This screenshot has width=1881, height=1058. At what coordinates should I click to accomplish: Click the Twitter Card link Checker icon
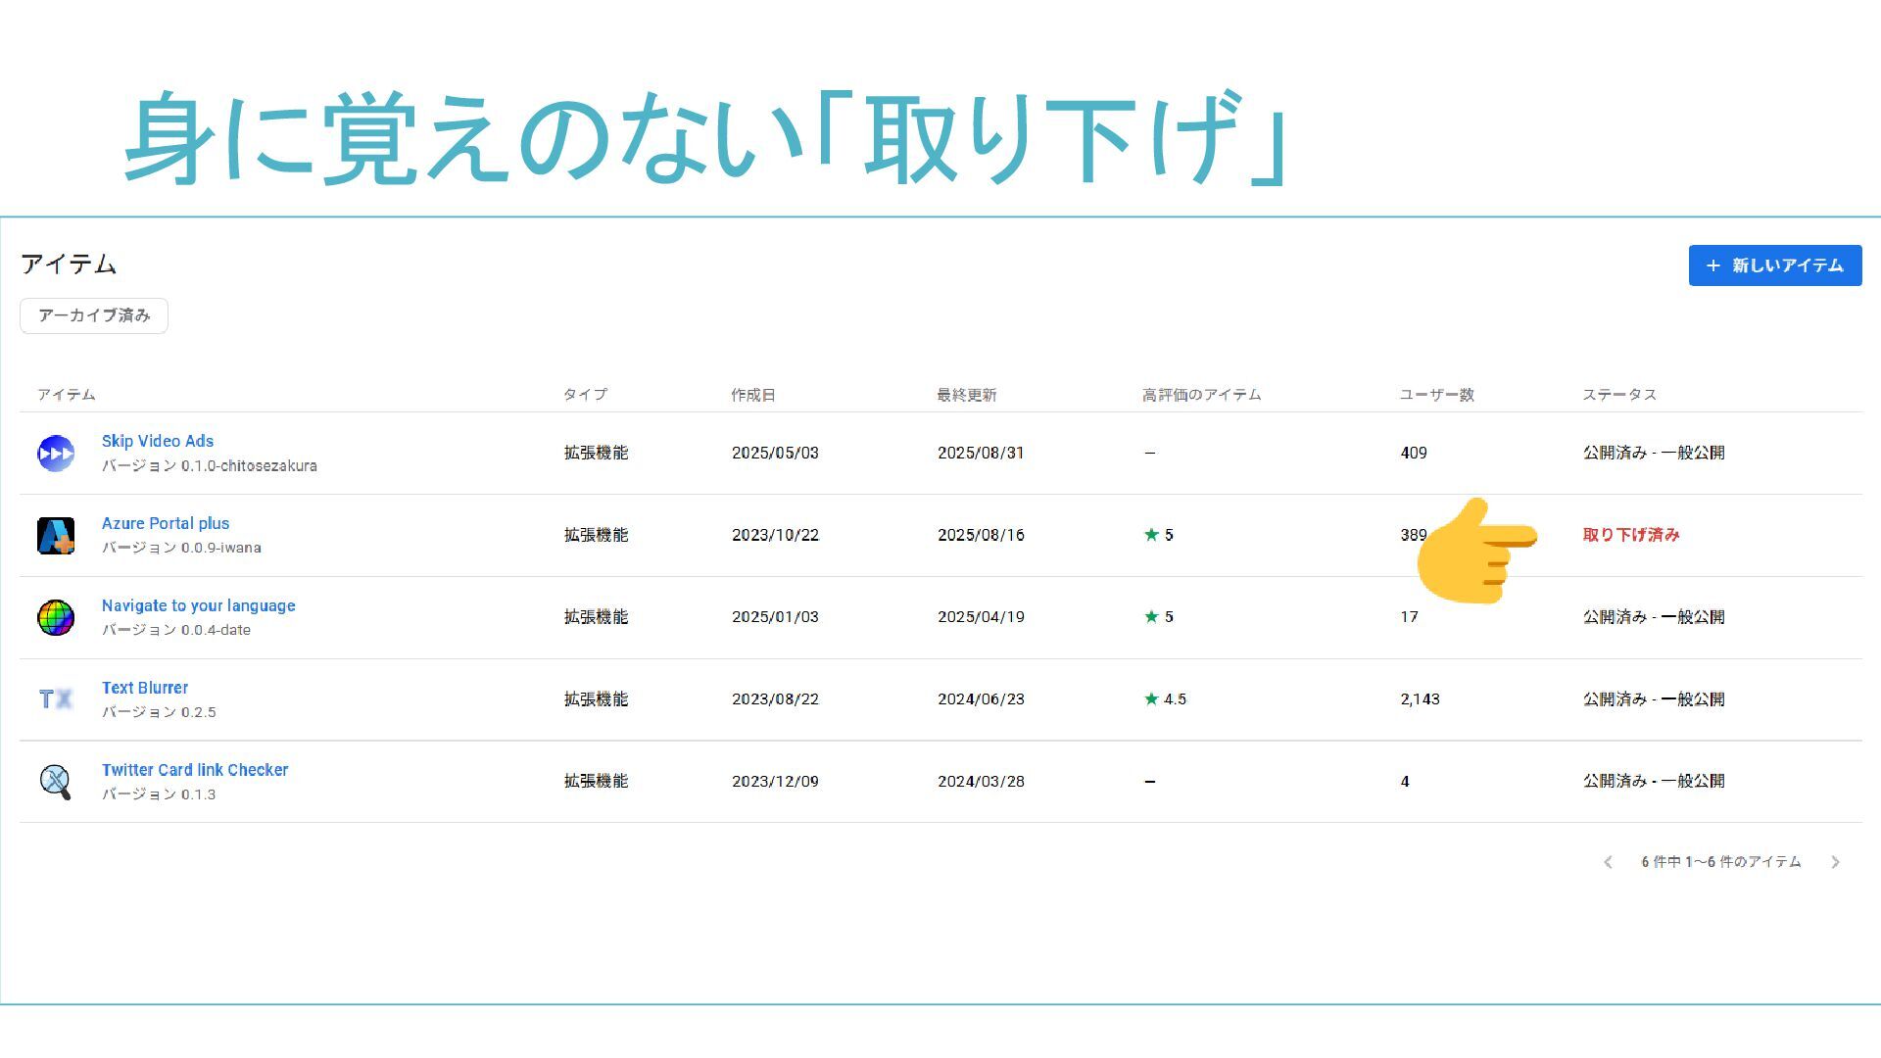(56, 782)
